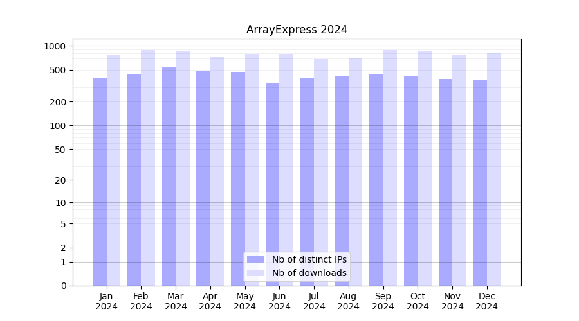
Task: Select the 'Nb of downloads' legend label
Action: click(309, 273)
